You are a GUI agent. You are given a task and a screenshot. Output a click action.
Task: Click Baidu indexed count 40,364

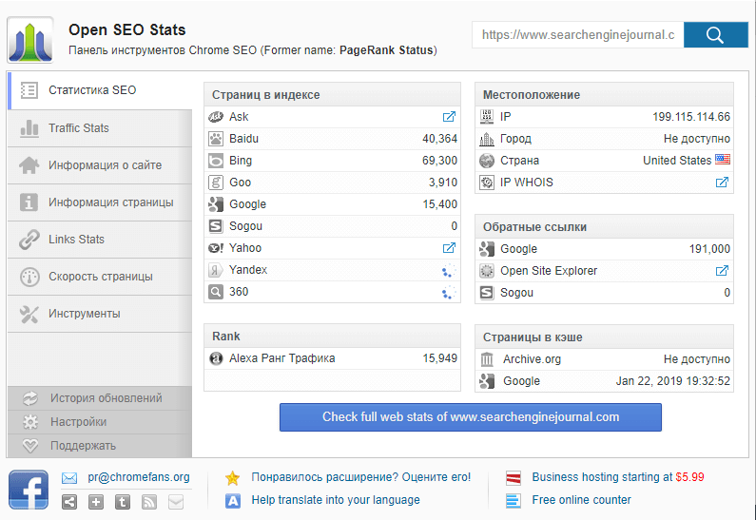(x=439, y=139)
